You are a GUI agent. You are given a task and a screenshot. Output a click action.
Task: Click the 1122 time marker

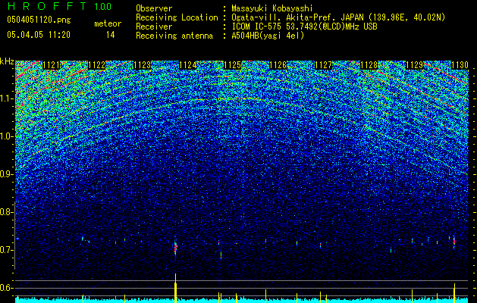(x=97, y=65)
